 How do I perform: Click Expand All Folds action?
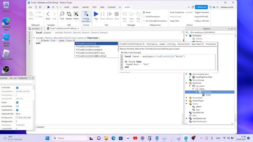(x=201, y=17)
